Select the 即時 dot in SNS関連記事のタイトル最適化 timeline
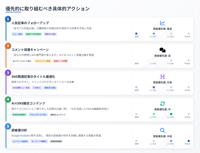200x153 pixels. tap(136, 87)
